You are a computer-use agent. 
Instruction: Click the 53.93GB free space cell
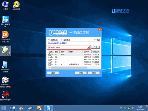pos(96,57)
